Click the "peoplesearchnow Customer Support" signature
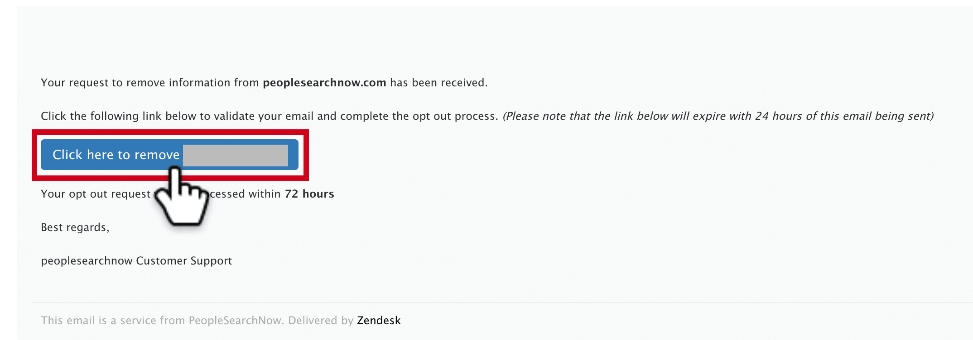The image size is (973, 340). tap(136, 261)
